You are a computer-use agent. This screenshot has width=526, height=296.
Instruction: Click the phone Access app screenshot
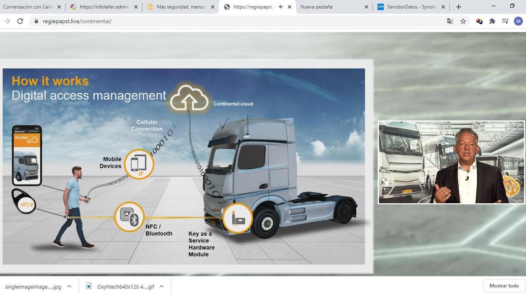pos(27,155)
